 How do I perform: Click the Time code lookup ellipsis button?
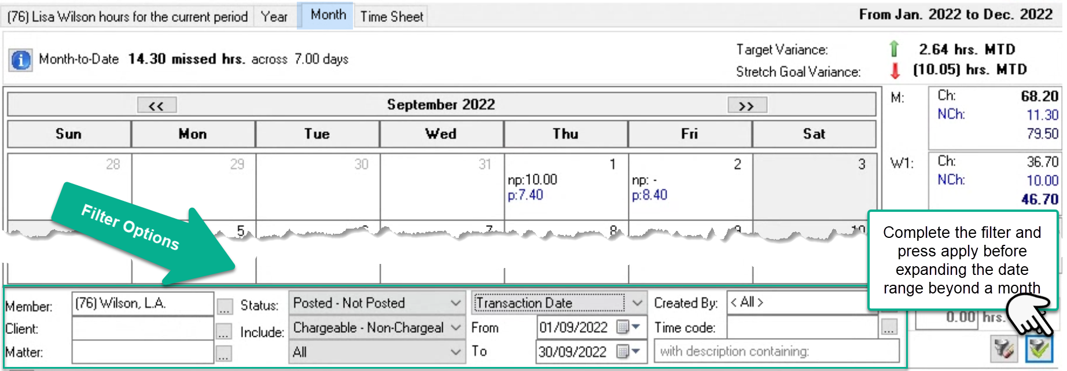(889, 328)
